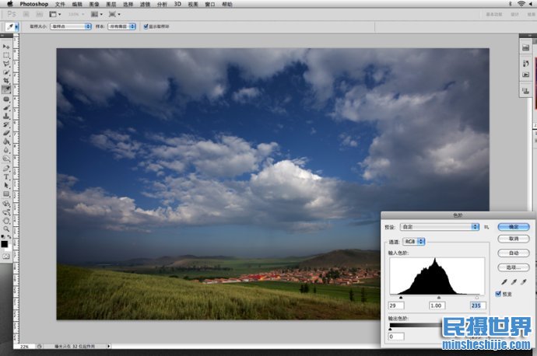Select the History Brush tool
537x356 pixels.
[6, 125]
